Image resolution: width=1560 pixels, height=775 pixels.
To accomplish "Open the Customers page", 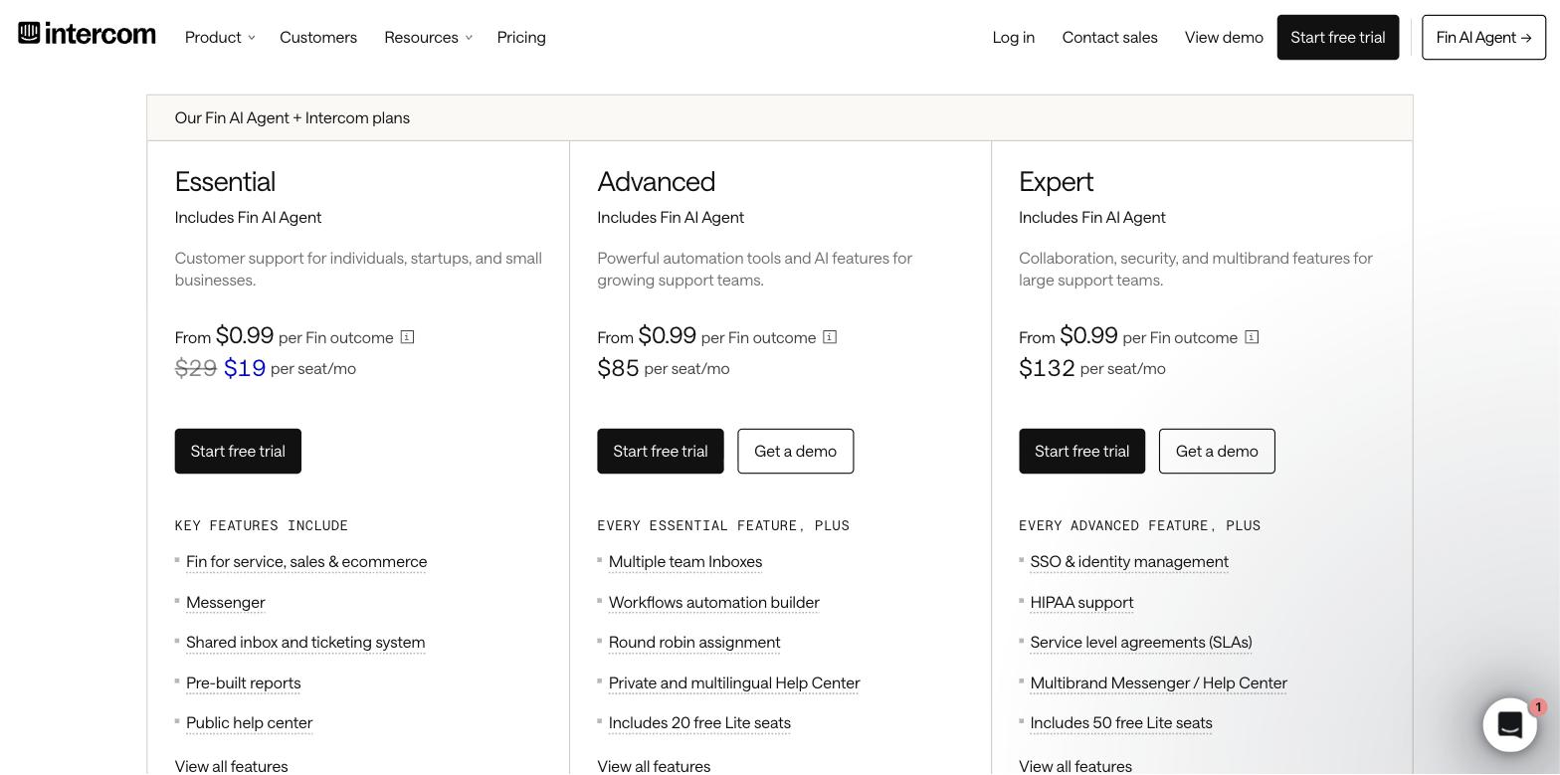I will 318,37.
